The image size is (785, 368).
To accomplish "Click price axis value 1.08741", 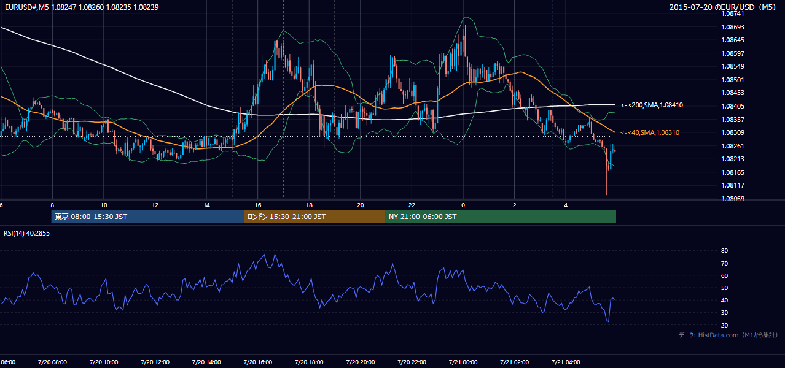I will tap(733, 13).
